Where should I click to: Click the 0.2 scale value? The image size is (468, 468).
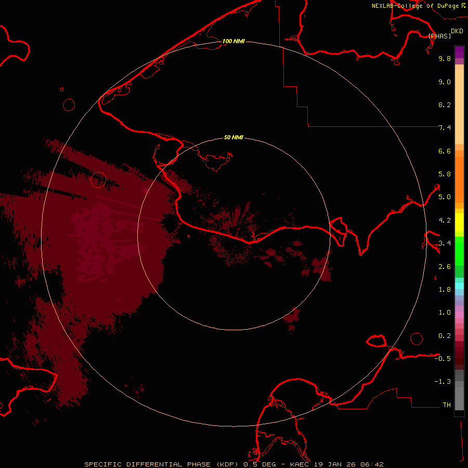coord(445,336)
